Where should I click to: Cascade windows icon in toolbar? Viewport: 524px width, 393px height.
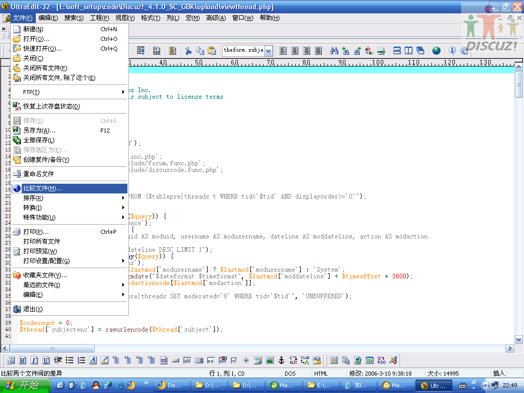(x=421, y=51)
